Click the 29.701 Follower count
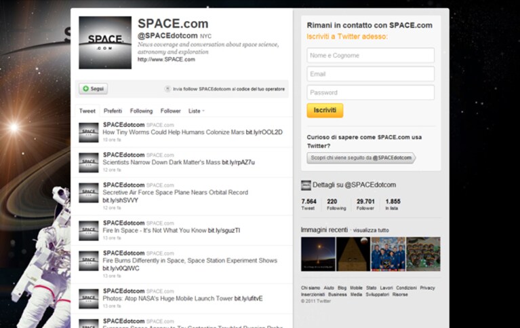This screenshot has height=328, width=520. pyautogui.click(x=365, y=204)
